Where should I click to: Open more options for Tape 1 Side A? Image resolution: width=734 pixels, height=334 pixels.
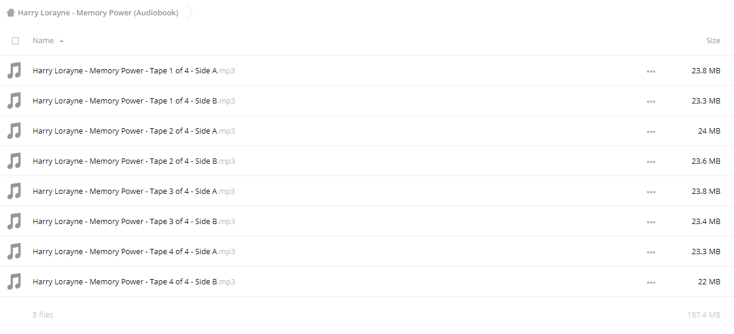651,72
